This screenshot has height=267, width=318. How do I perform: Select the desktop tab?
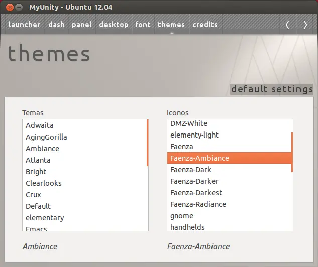(x=114, y=25)
